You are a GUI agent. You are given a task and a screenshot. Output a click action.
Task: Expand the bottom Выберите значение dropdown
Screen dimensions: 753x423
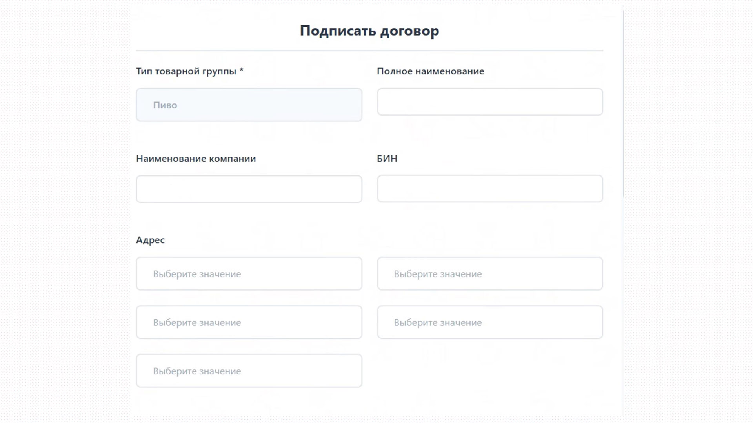[x=249, y=371]
